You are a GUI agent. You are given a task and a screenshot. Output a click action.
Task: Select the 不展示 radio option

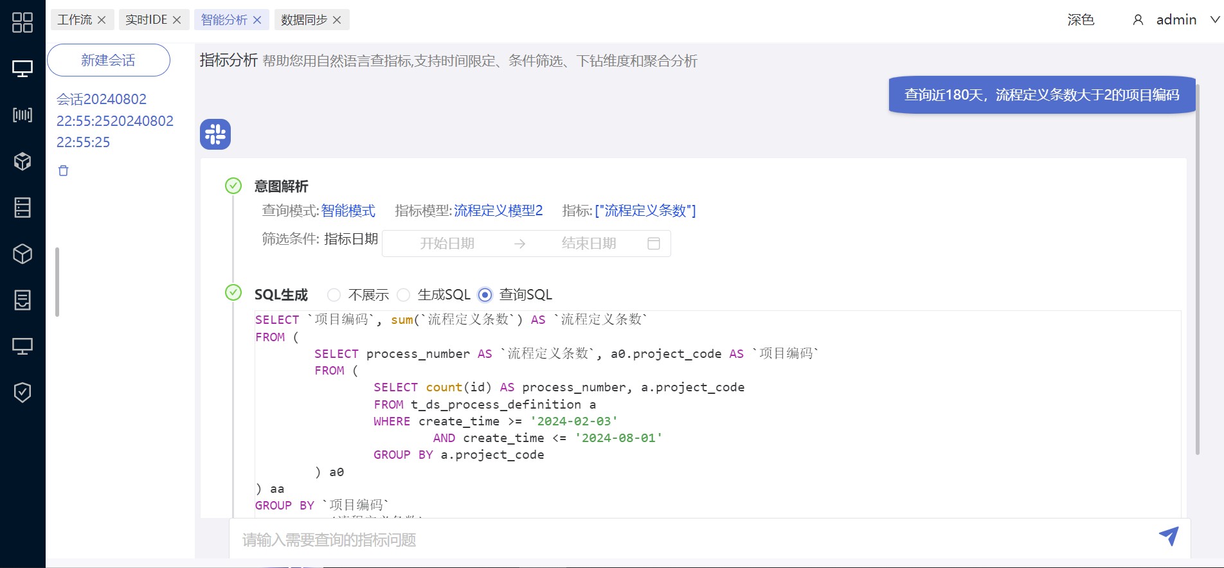click(x=334, y=295)
